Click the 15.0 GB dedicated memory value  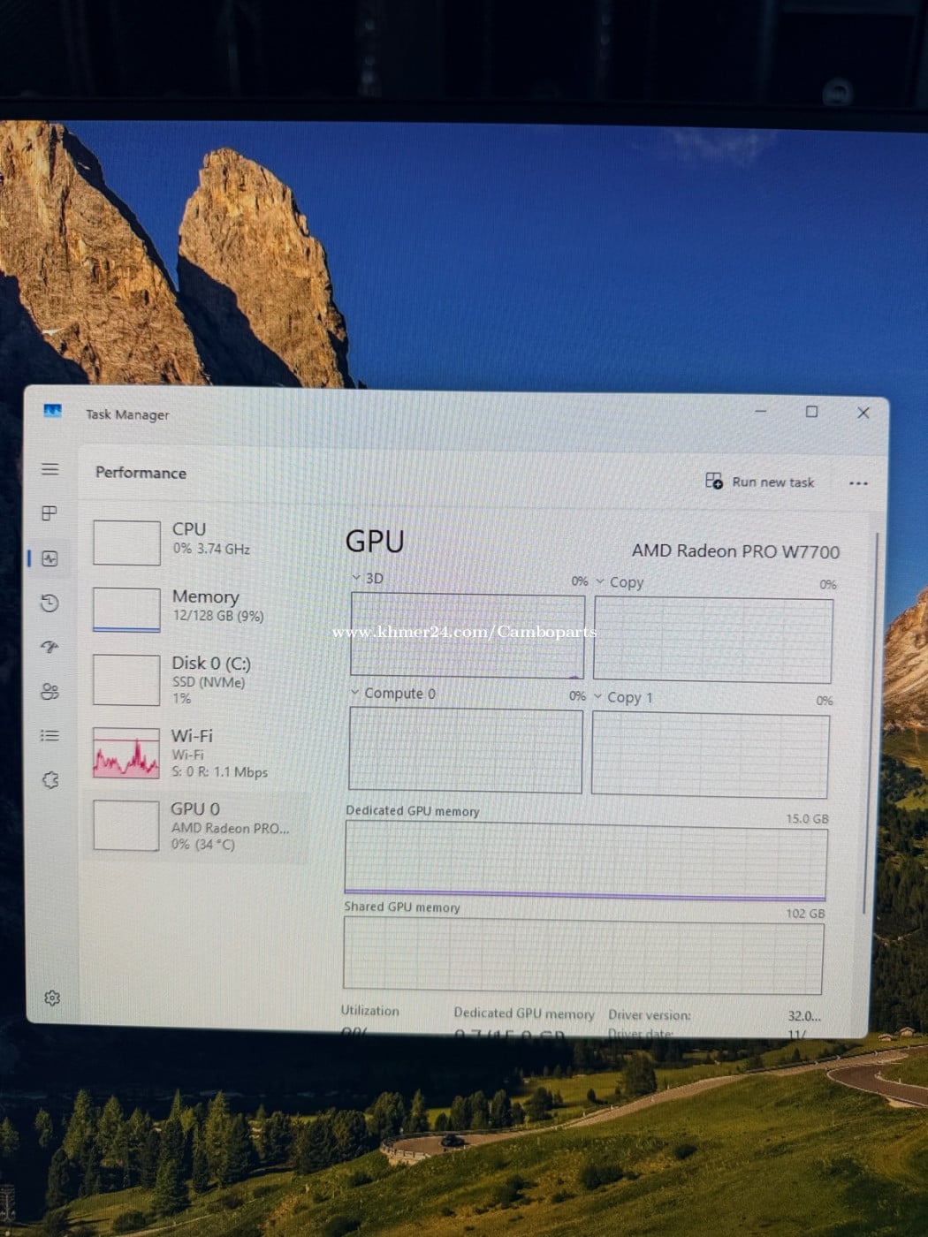tap(807, 818)
